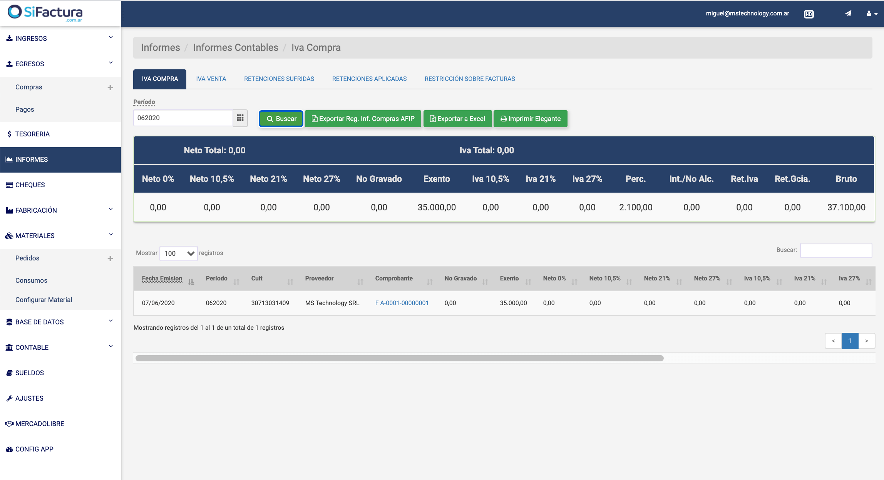Open TESORERIA in the sidebar
Viewport: 884px width, 480px height.
pyautogui.click(x=60, y=134)
